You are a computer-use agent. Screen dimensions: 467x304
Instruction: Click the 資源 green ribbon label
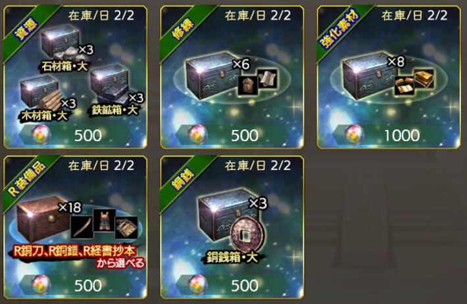[x=26, y=29]
